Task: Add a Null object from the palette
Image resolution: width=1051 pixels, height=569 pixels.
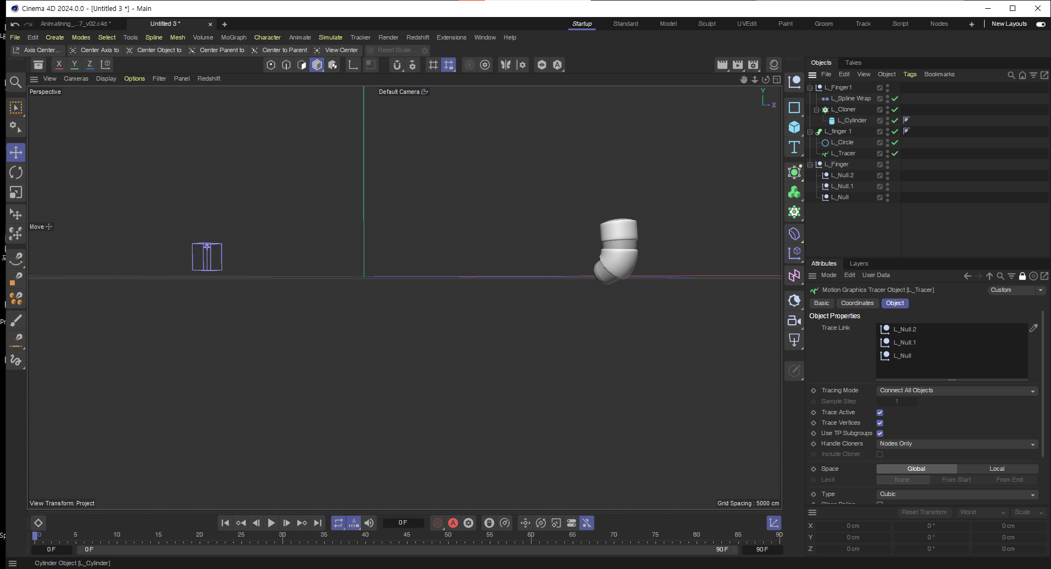Action: (794, 82)
